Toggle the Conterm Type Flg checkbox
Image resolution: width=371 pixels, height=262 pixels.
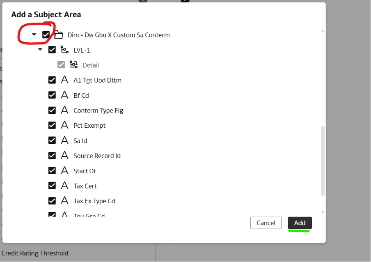52,110
